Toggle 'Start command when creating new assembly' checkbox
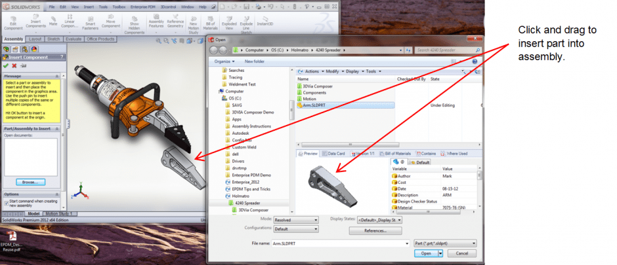The width and height of the screenshot is (617, 265). click(x=7, y=203)
